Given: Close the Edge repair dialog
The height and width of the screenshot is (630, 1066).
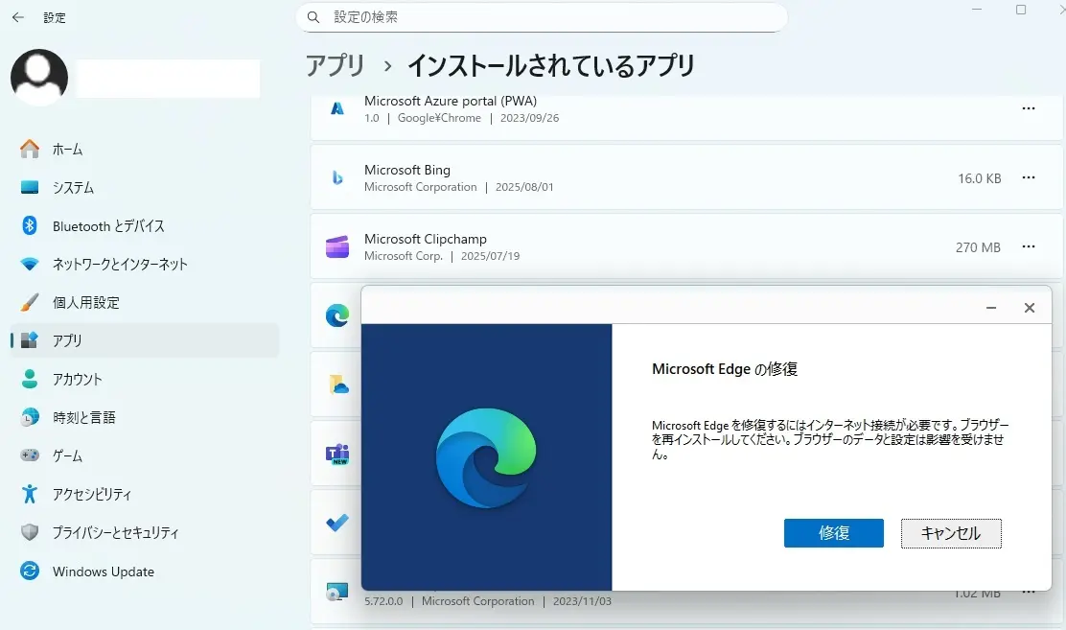Looking at the screenshot, I should click(1030, 308).
